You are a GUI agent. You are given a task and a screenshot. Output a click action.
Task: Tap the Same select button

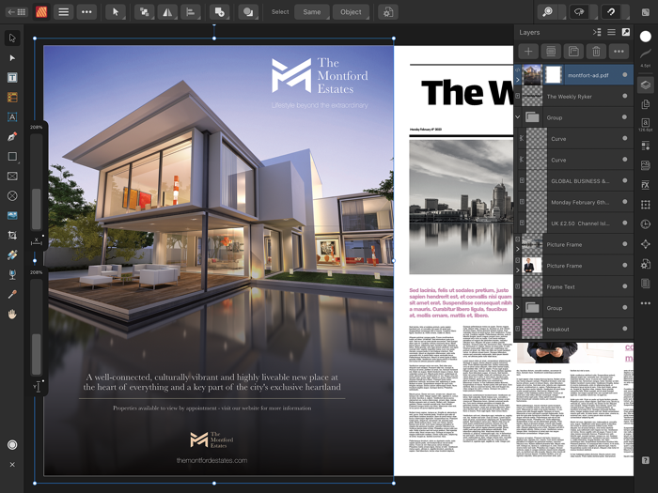(x=312, y=11)
